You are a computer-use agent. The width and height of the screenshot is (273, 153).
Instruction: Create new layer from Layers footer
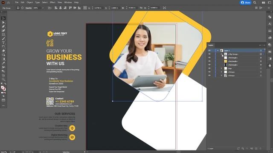[256, 148]
